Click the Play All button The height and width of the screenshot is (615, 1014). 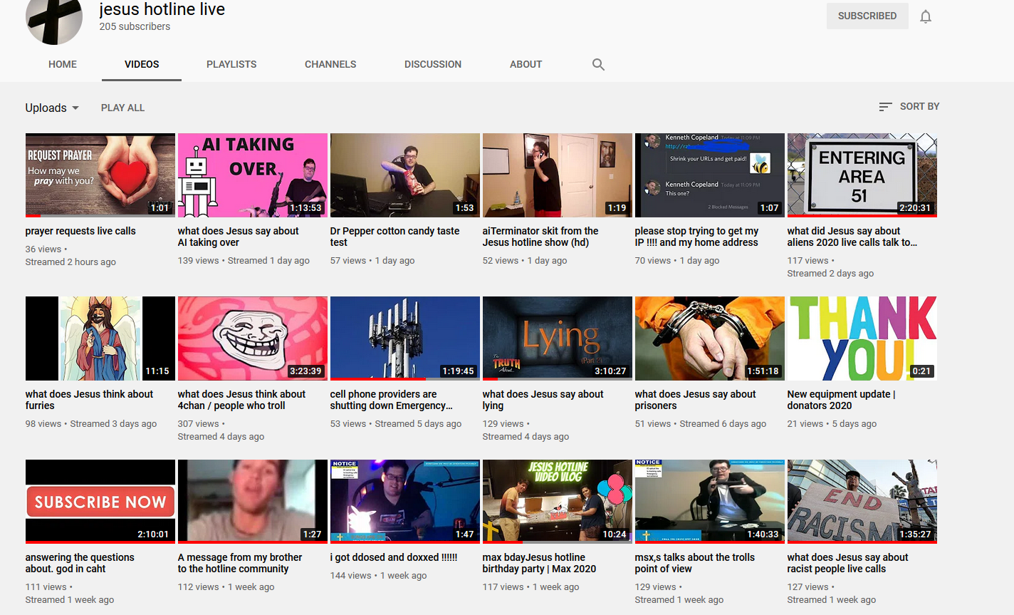[122, 108]
